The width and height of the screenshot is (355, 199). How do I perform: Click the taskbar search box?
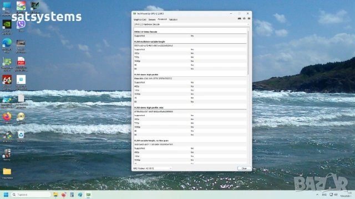(31, 195)
